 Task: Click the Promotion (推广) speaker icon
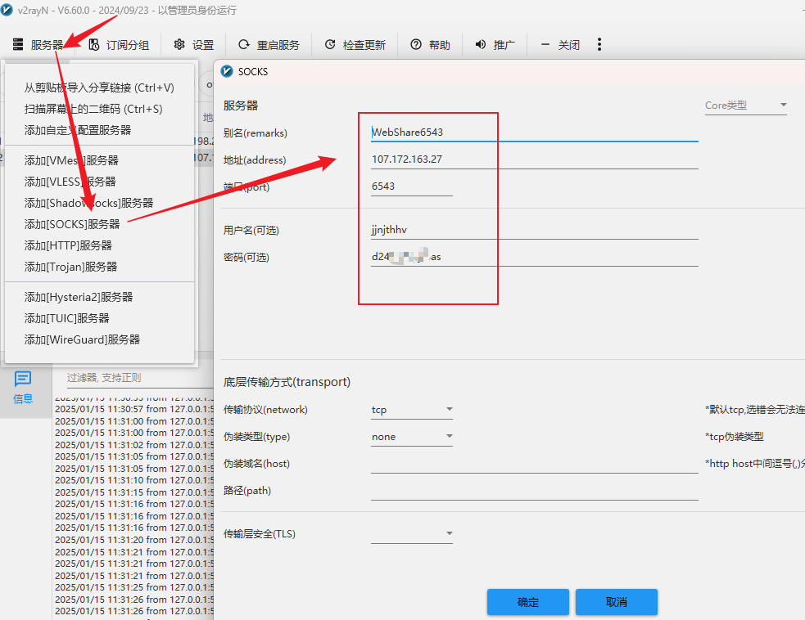pos(481,45)
